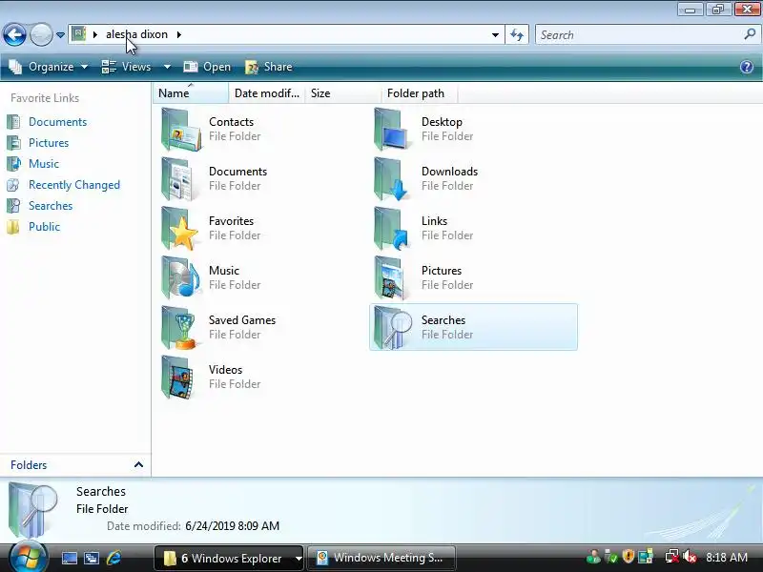Click the magnifier search icon

pos(750,34)
